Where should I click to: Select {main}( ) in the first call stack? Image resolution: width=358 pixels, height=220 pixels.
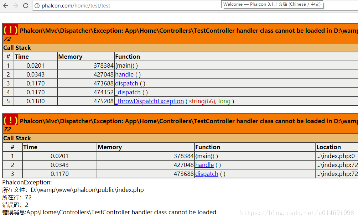click(126, 66)
